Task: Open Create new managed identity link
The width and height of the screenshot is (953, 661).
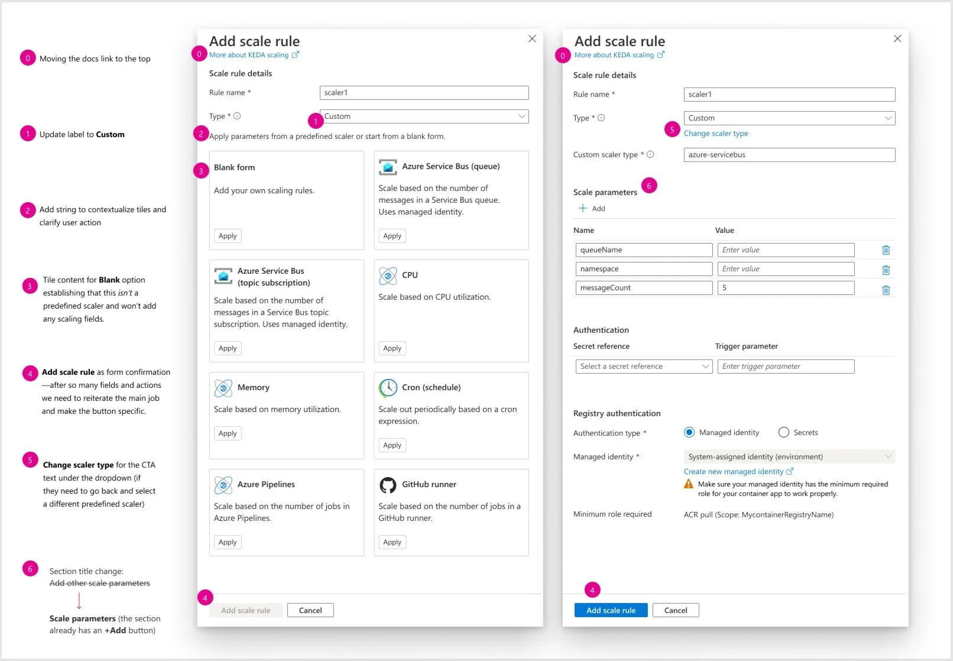Action: pyautogui.click(x=738, y=472)
